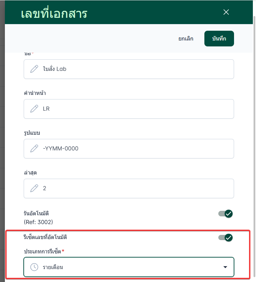Disable the รีเซ็ตเลขที่อัตโนมัติ switch
Viewport: 256px width, 282px height.
click(x=225, y=238)
